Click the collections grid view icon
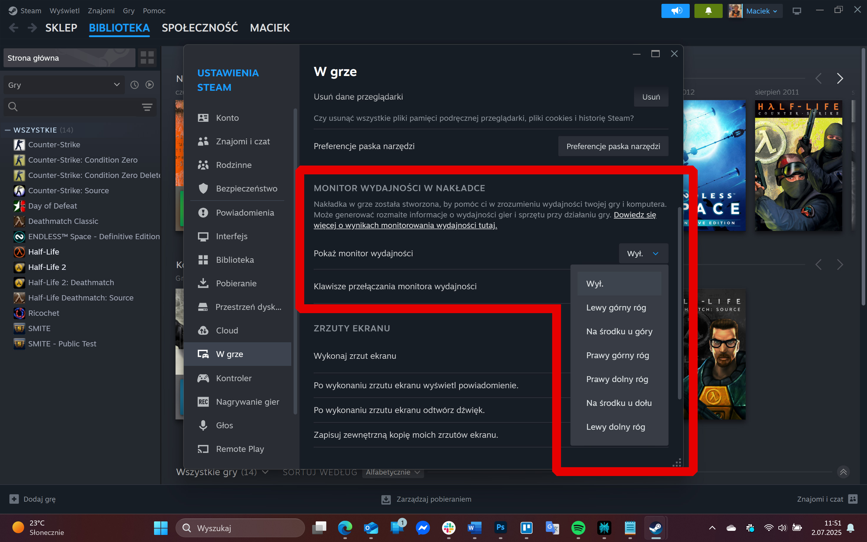Screen dimensions: 867x542 click(x=147, y=58)
